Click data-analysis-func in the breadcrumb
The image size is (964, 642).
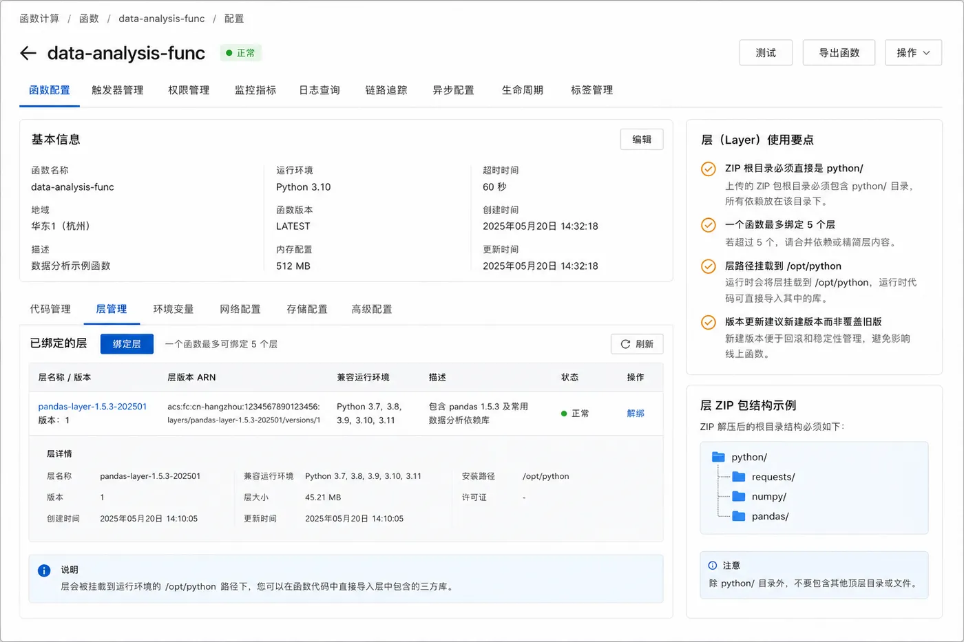point(162,19)
